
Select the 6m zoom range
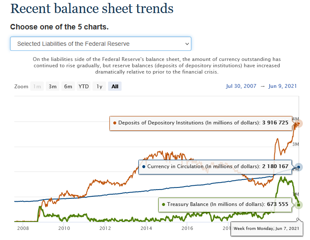[68, 86]
